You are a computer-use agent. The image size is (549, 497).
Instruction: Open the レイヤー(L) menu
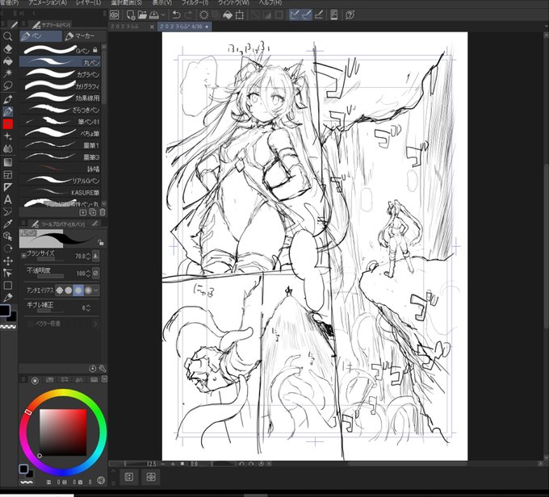88,2
